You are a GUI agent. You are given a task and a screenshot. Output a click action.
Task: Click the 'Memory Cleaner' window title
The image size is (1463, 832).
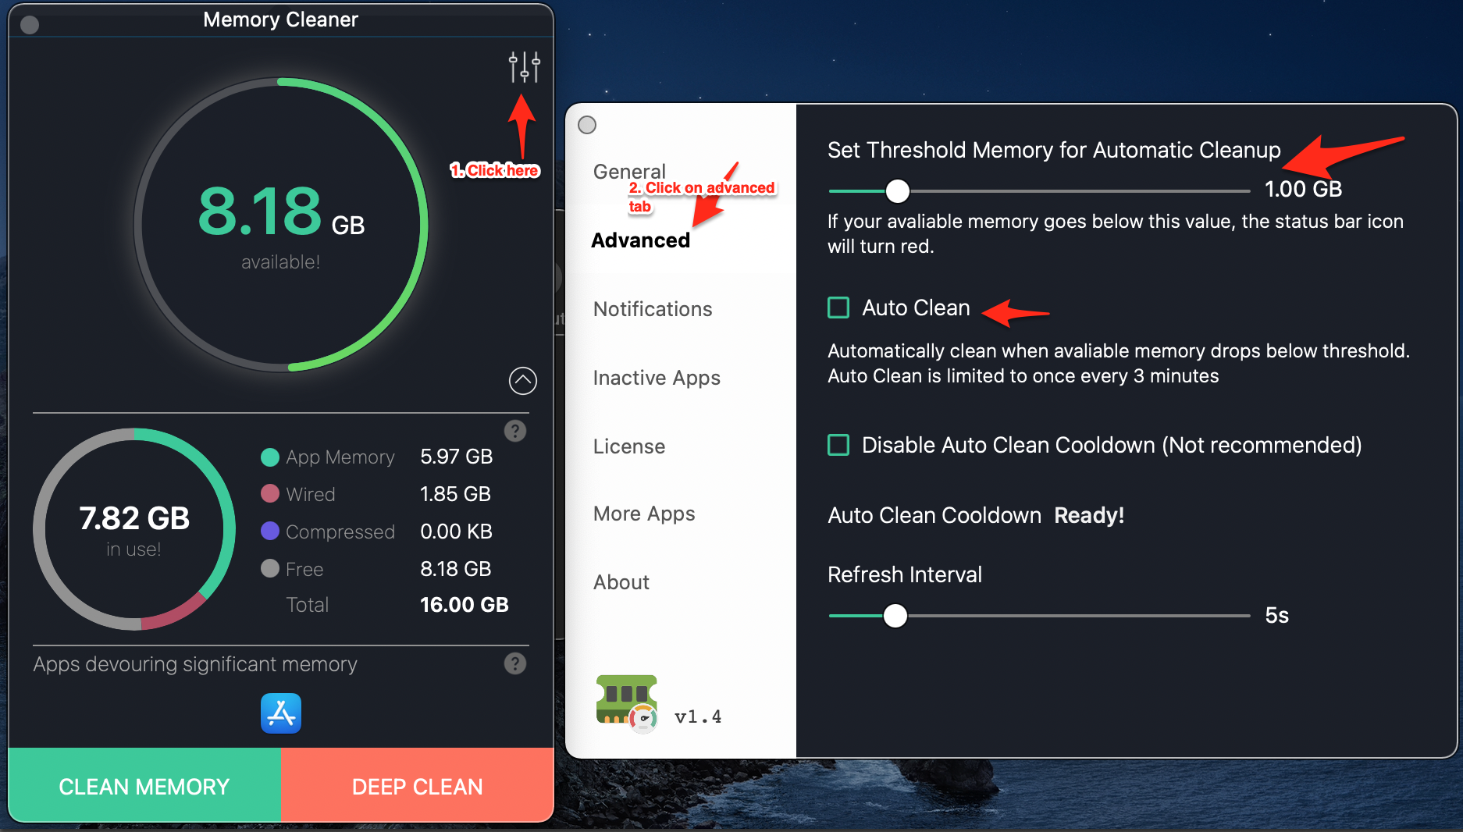[281, 20]
